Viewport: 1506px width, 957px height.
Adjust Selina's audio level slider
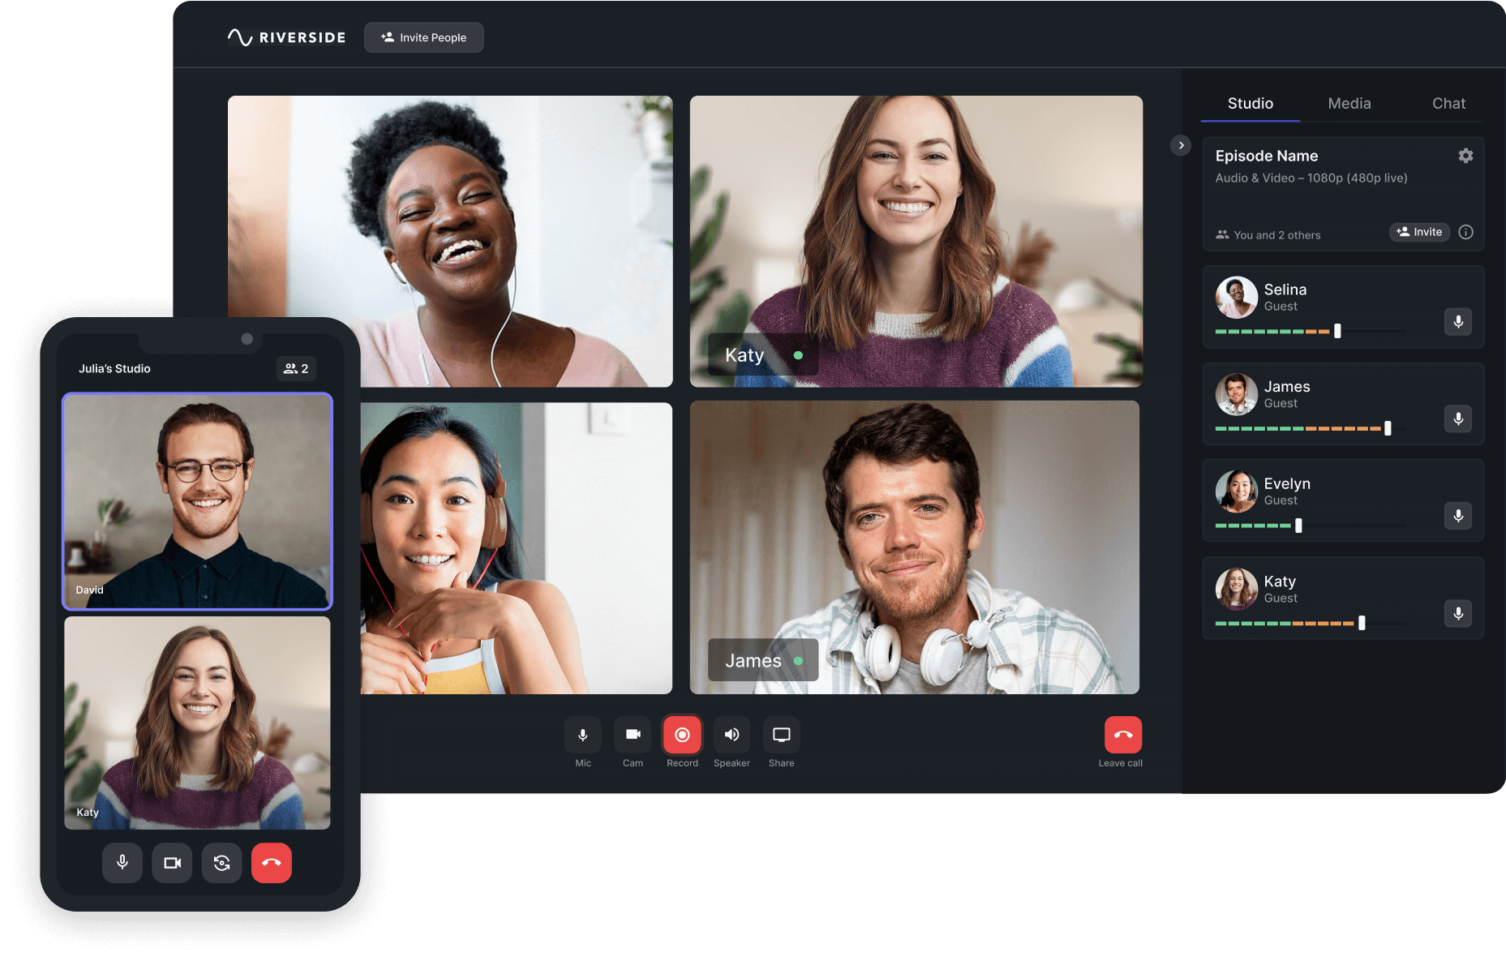(x=1337, y=331)
